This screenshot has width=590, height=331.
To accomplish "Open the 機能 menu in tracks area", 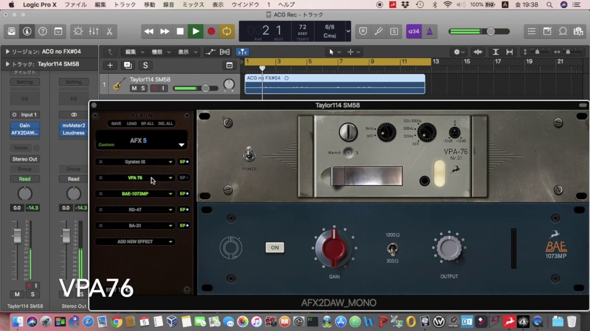I will pos(161,52).
